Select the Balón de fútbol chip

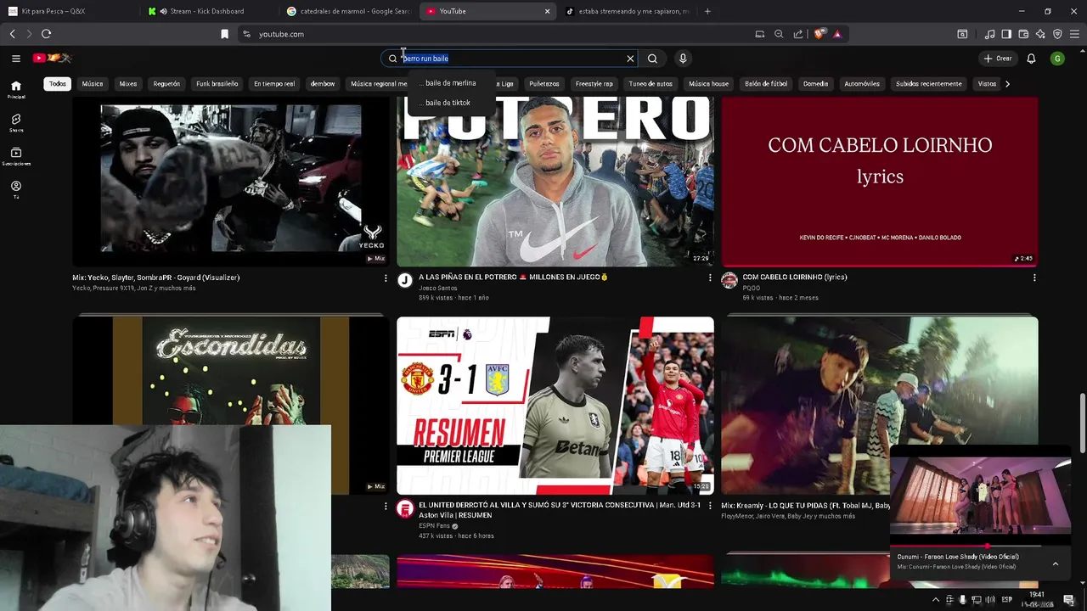[766, 84]
